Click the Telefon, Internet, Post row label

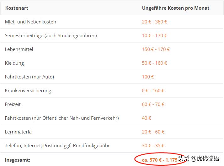click(x=57, y=146)
